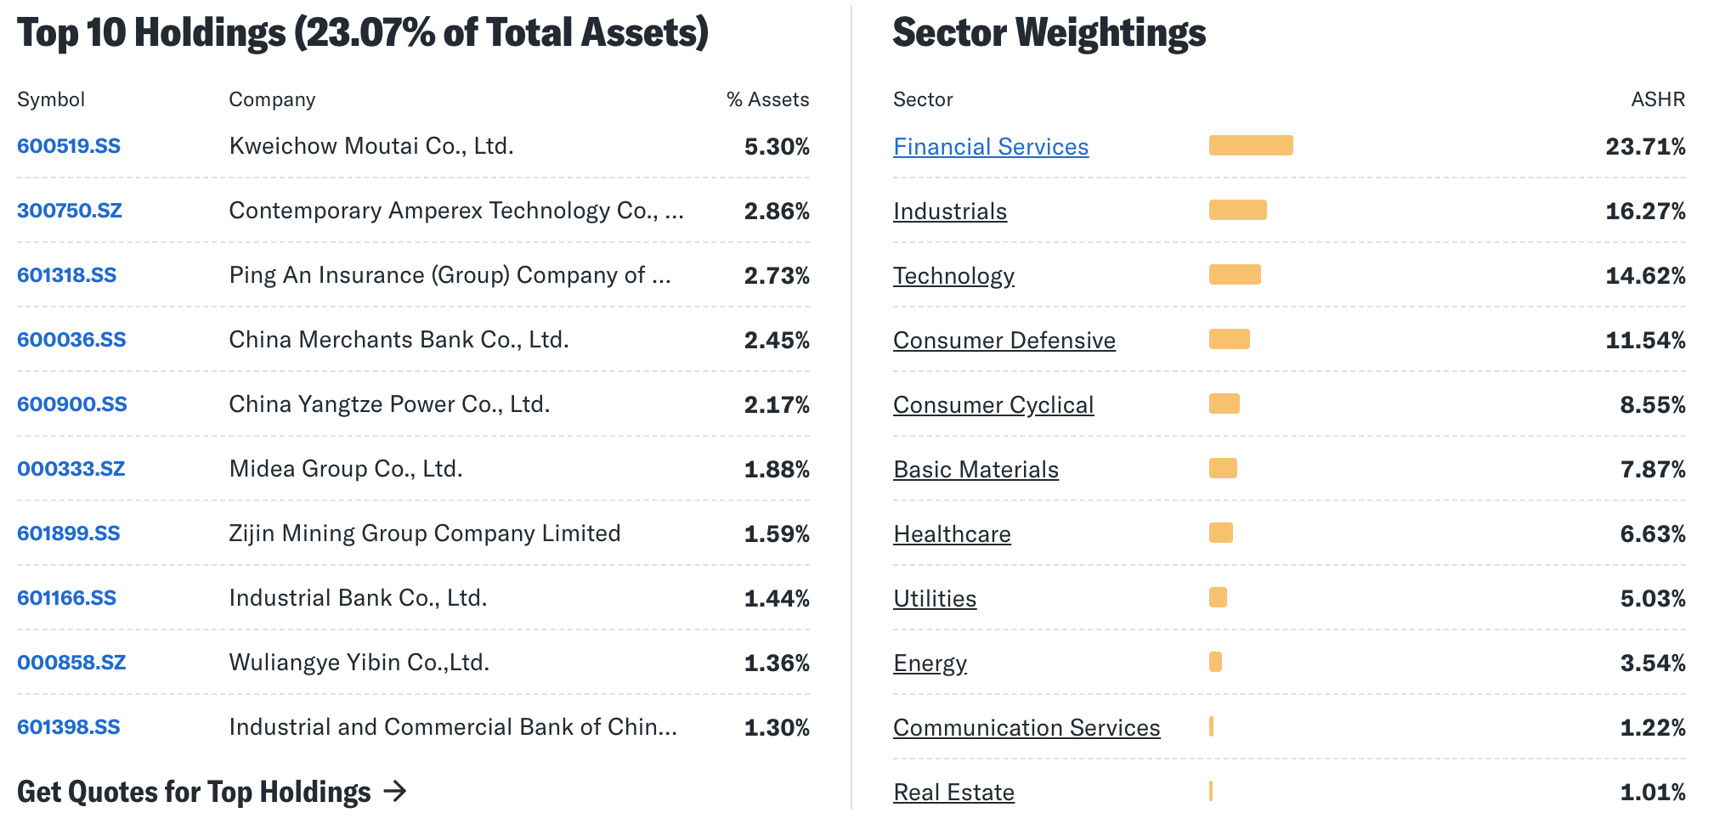Screen dimensions: 1725x824
Task: Click the Industrials sector link
Action: point(950,212)
